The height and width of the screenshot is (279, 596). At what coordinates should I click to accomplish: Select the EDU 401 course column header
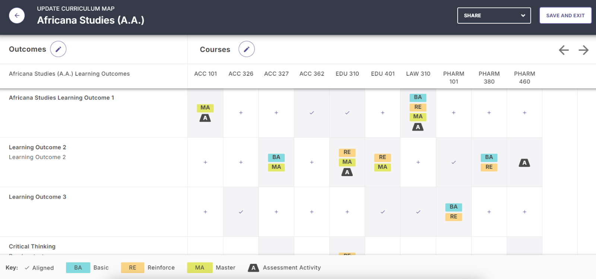tap(383, 74)
